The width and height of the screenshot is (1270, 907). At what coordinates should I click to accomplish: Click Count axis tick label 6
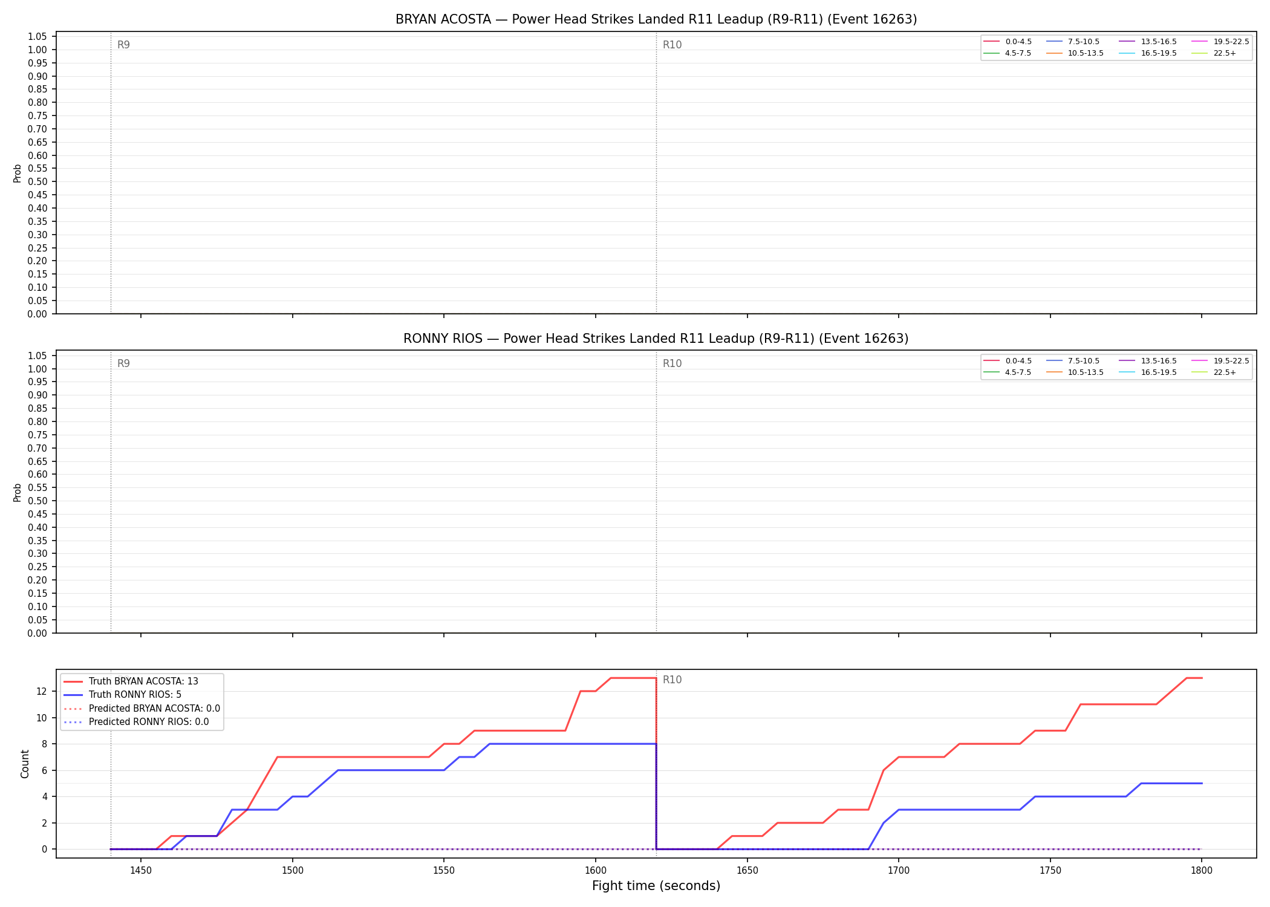click(x=45, y=770)
